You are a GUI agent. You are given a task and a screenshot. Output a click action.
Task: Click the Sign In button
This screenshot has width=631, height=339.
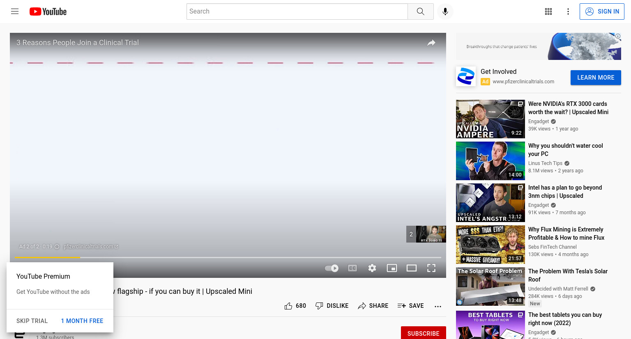point(602,11)
